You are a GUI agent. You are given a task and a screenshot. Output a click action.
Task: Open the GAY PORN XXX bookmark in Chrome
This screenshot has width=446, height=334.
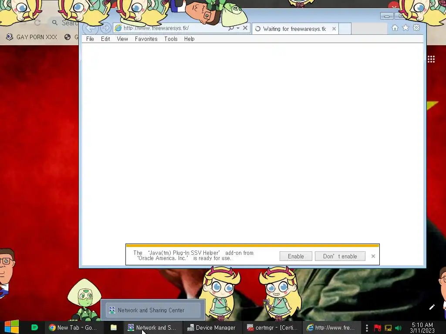[x=31, y=37]
